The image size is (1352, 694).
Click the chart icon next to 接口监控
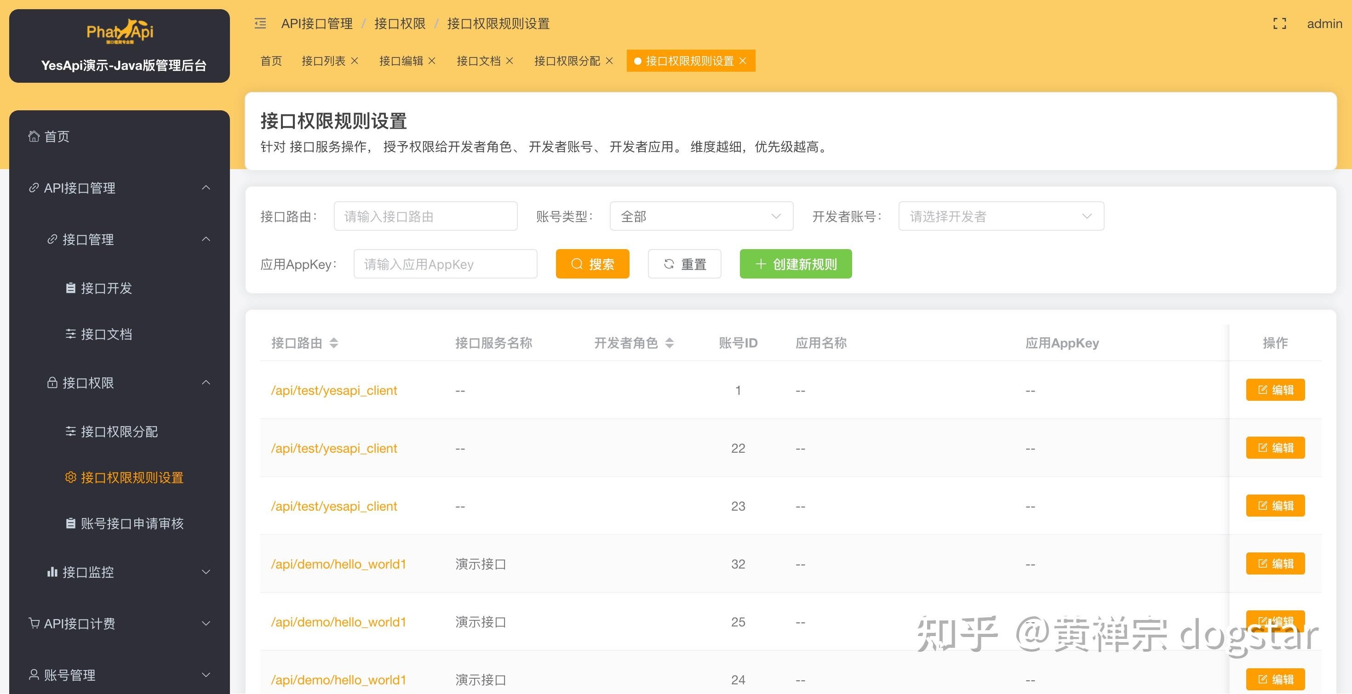tap(52, 572)
